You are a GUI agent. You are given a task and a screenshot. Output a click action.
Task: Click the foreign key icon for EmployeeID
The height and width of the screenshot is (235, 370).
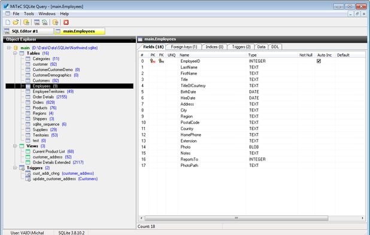[162, 61]
